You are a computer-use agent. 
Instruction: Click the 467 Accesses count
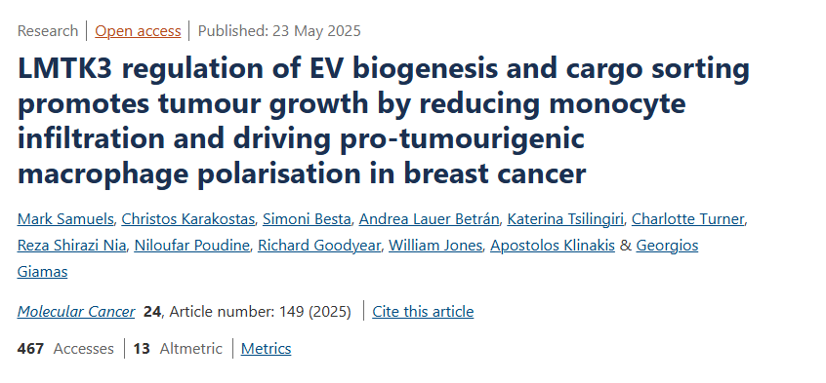[65, 348]
